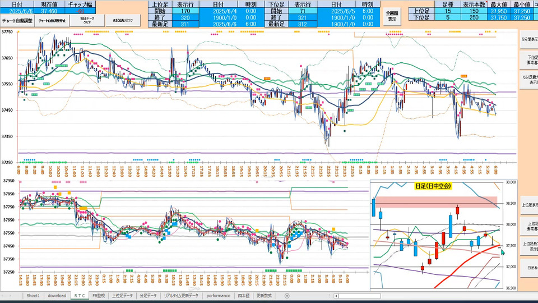Click the 5分足表示 button on right panel
This screenshot has width=538, height=303.
529,39
